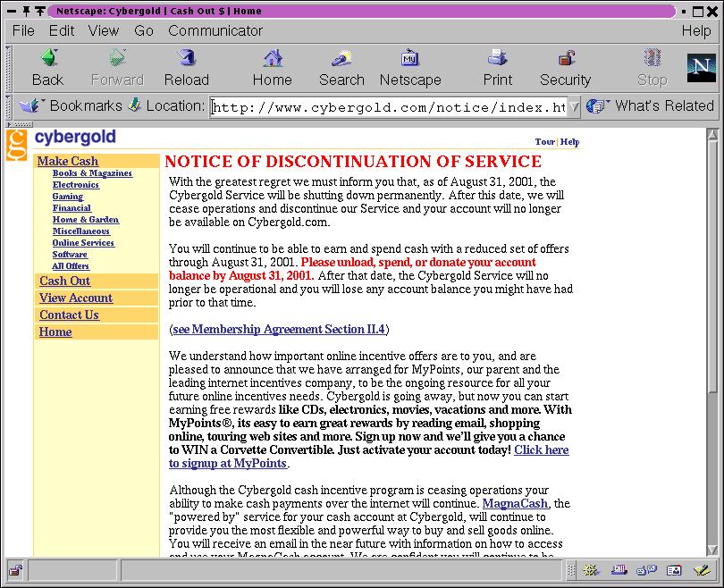The height and width of the screenshot is (588, 724).
Task: Open the View menu
Action: tap(104, 30)
